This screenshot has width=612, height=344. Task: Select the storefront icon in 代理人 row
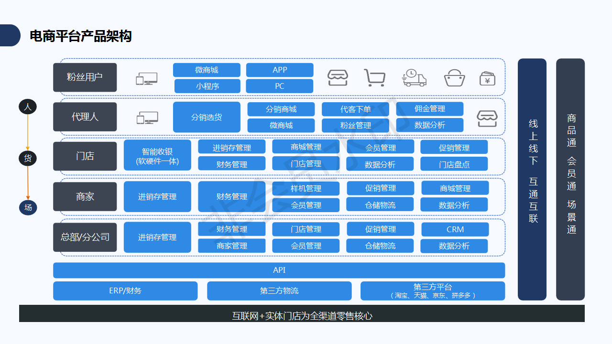coord(487,118)
